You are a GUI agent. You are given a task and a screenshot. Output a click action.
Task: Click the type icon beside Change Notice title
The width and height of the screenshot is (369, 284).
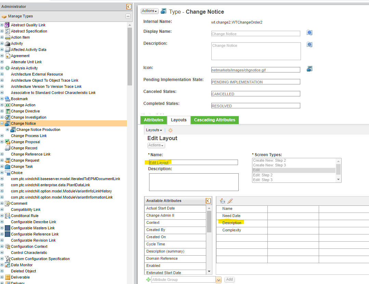click(x=163, y=11)
